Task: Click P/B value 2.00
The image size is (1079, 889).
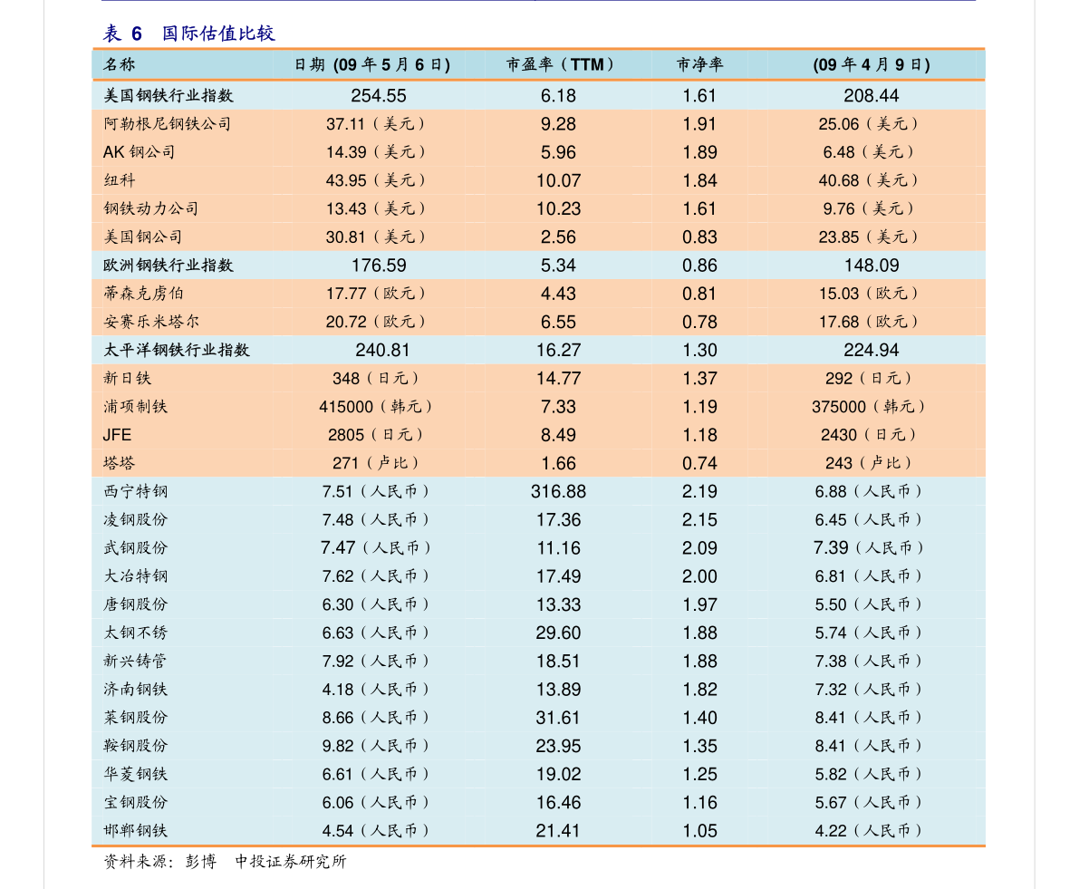Action: click(x=699, y=576)
